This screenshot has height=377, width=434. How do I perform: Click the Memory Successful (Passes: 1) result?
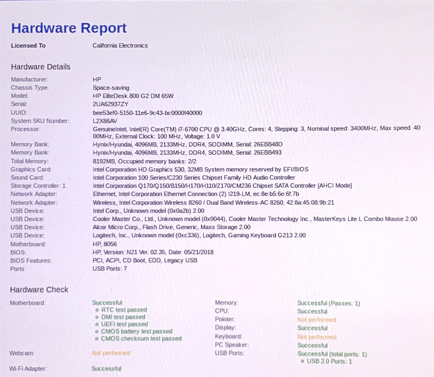pos(329,303)
